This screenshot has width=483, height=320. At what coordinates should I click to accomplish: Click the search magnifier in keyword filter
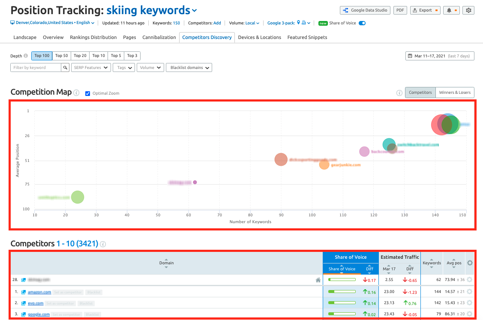click(x=65, y=68)
